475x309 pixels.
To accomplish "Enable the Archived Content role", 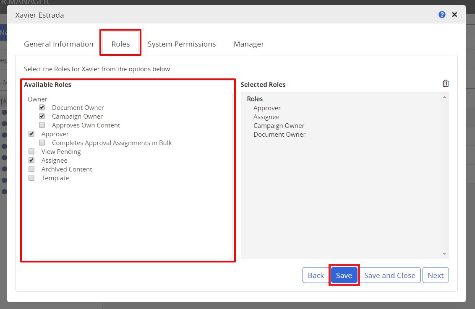I will pyautogui.click(x=31, y=169).
